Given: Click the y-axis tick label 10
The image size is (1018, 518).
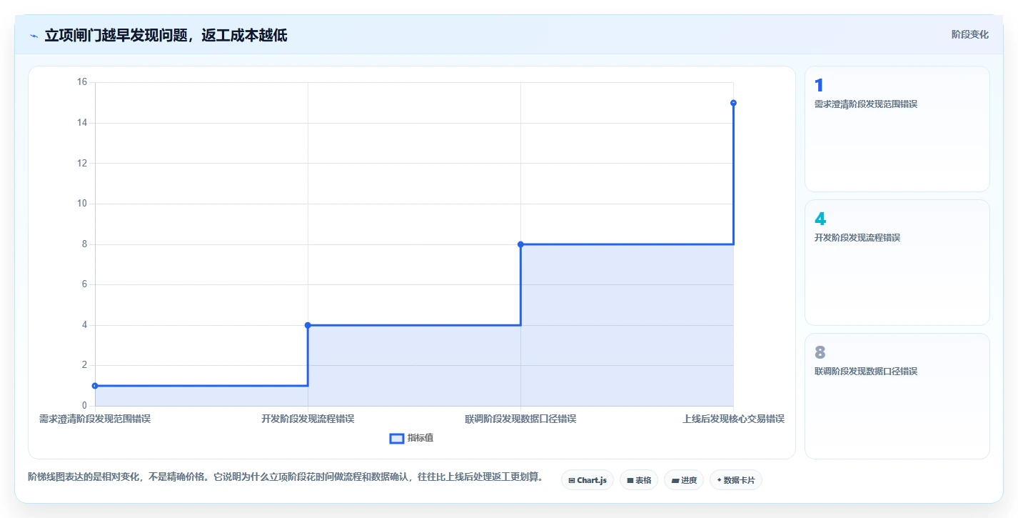Looking at the screenshot, I should (x=81, y=204).
